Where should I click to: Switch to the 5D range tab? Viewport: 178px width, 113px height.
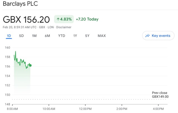21,36
